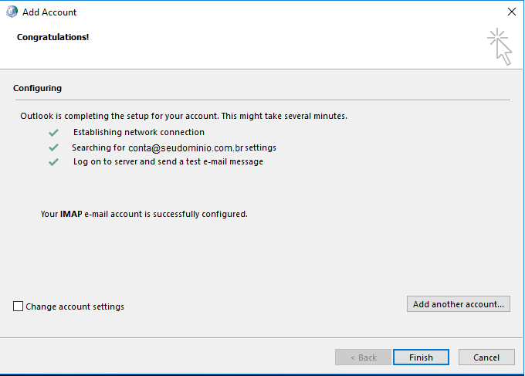Viewport: 525px width, 376px height.
Task: Close the Add Account dialog
Action: [x=511, y=12]
